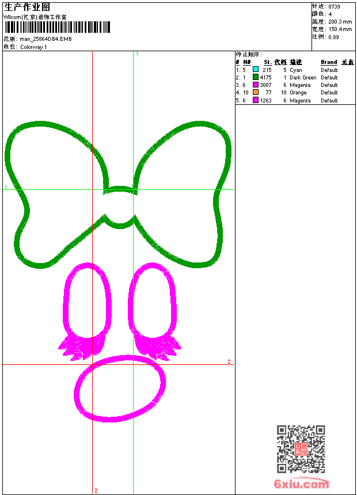Click the Colorway 1 label
The width and height of the screenshot is (357, 495).
tap(33, 47)
